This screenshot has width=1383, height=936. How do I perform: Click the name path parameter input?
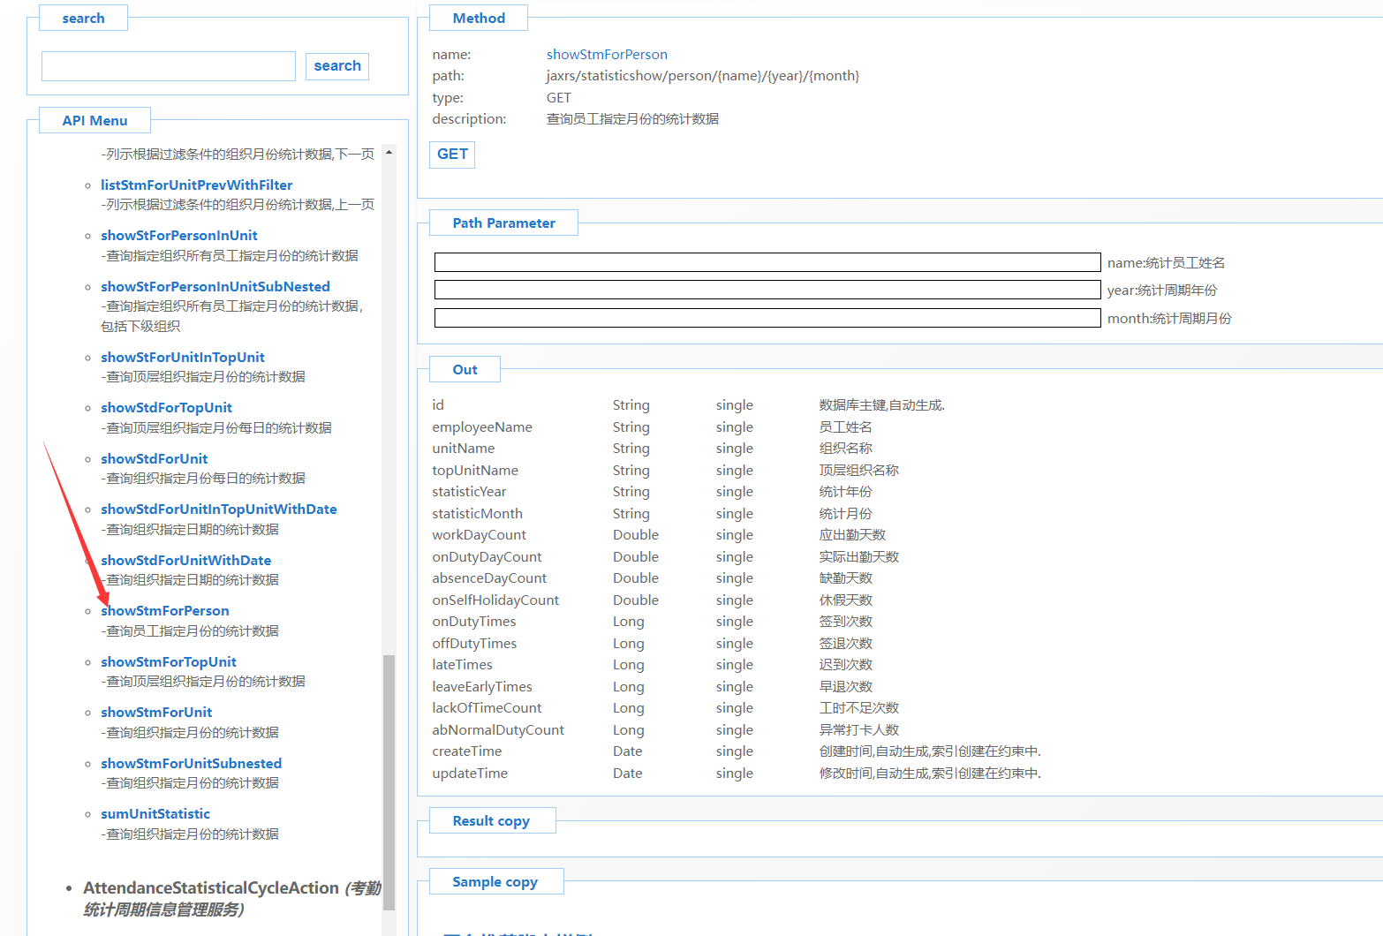(x=767, y=262)
